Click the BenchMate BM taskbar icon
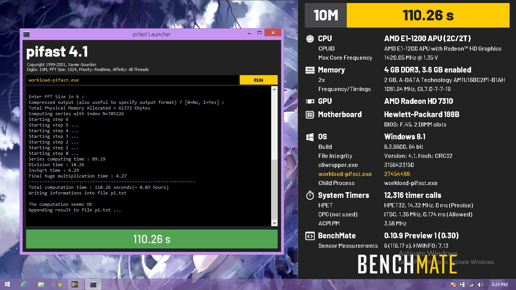The image size is (516, 290). [x=75, y=284]
